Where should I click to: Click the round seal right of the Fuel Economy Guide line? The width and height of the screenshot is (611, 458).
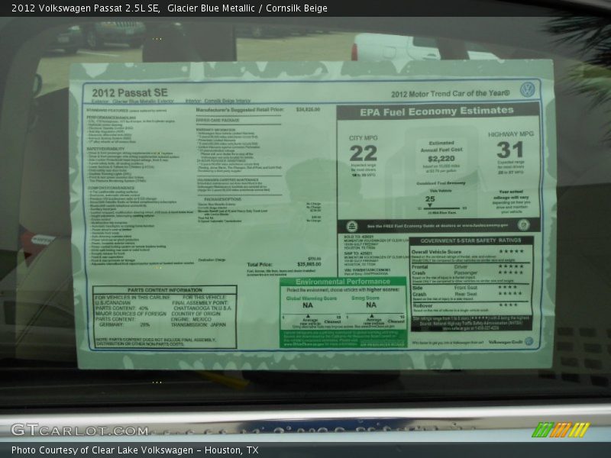click(x=523, y=224)
